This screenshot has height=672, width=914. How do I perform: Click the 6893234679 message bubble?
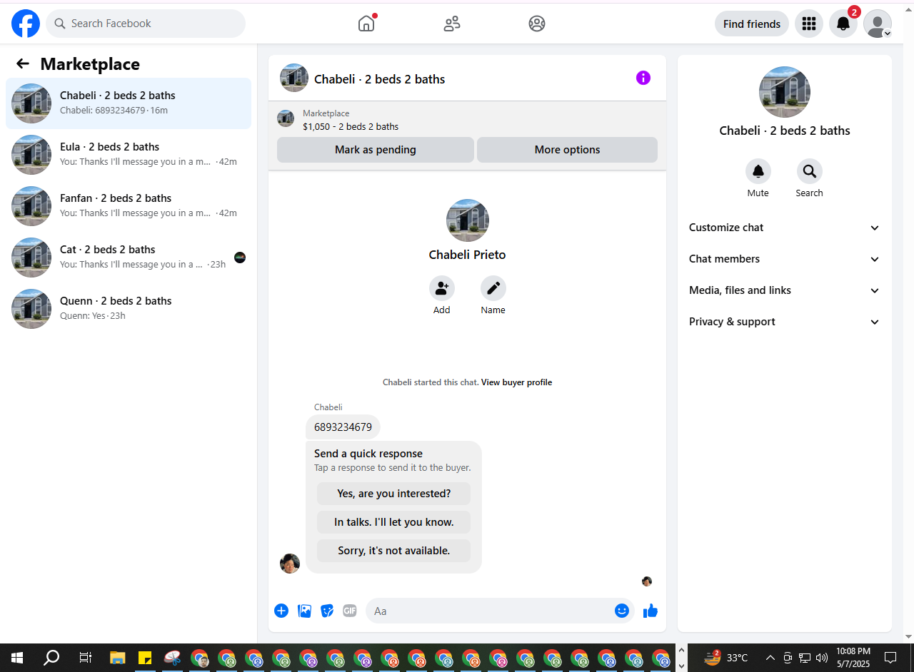pyautogui.click(x=343, y=427)
